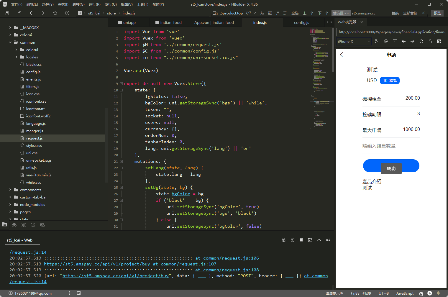Toggle regex search option in find bar

click(x=278, y=13)
